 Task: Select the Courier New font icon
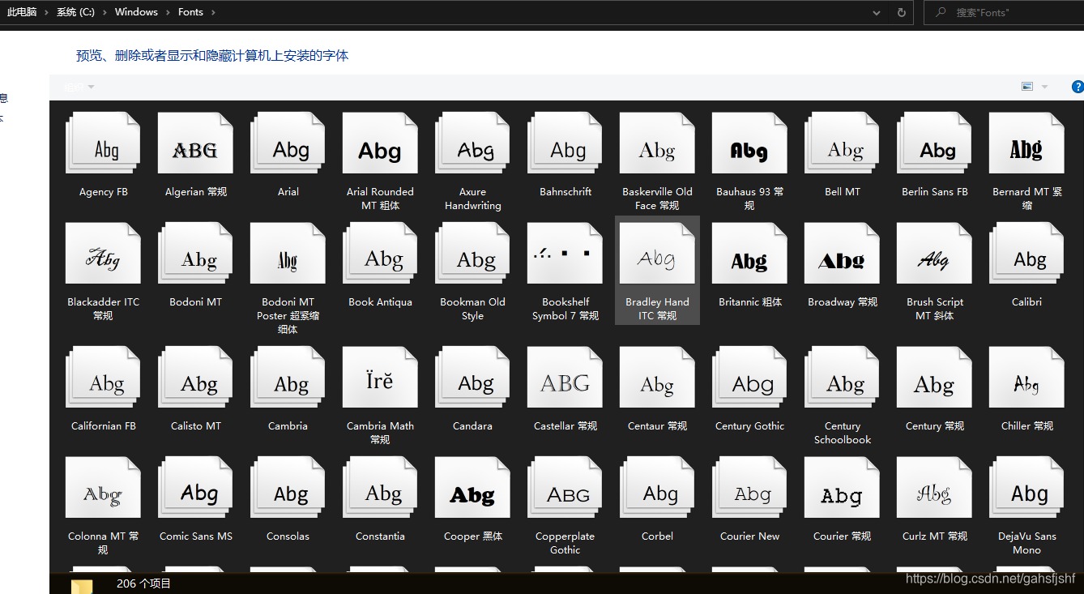pos(749,488)
